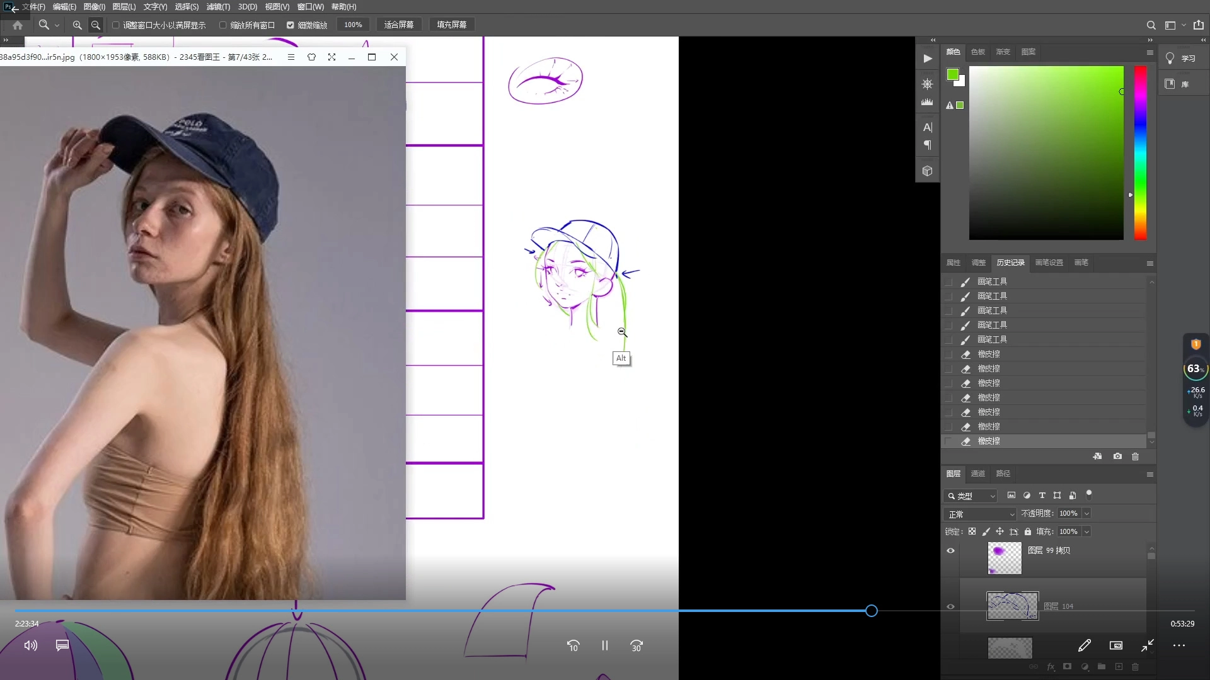This screenshot has height=680, width=1210.
Task: Switch to the 通道 tab
Action: [x=977, y=474]
